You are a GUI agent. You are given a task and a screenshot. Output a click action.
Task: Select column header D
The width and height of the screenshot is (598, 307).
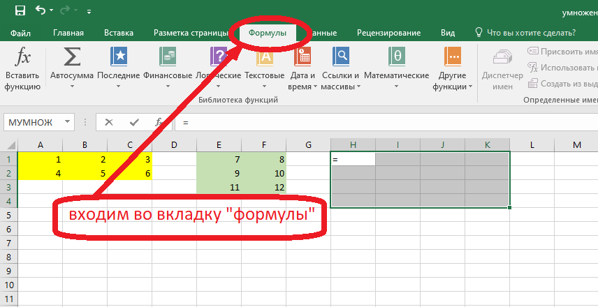click(174, 144)
